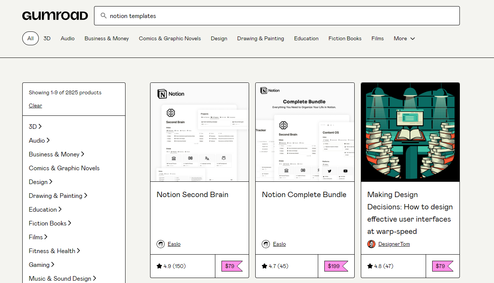Click the $79 tag on Making Design Decisions

[x=443, y=266]
